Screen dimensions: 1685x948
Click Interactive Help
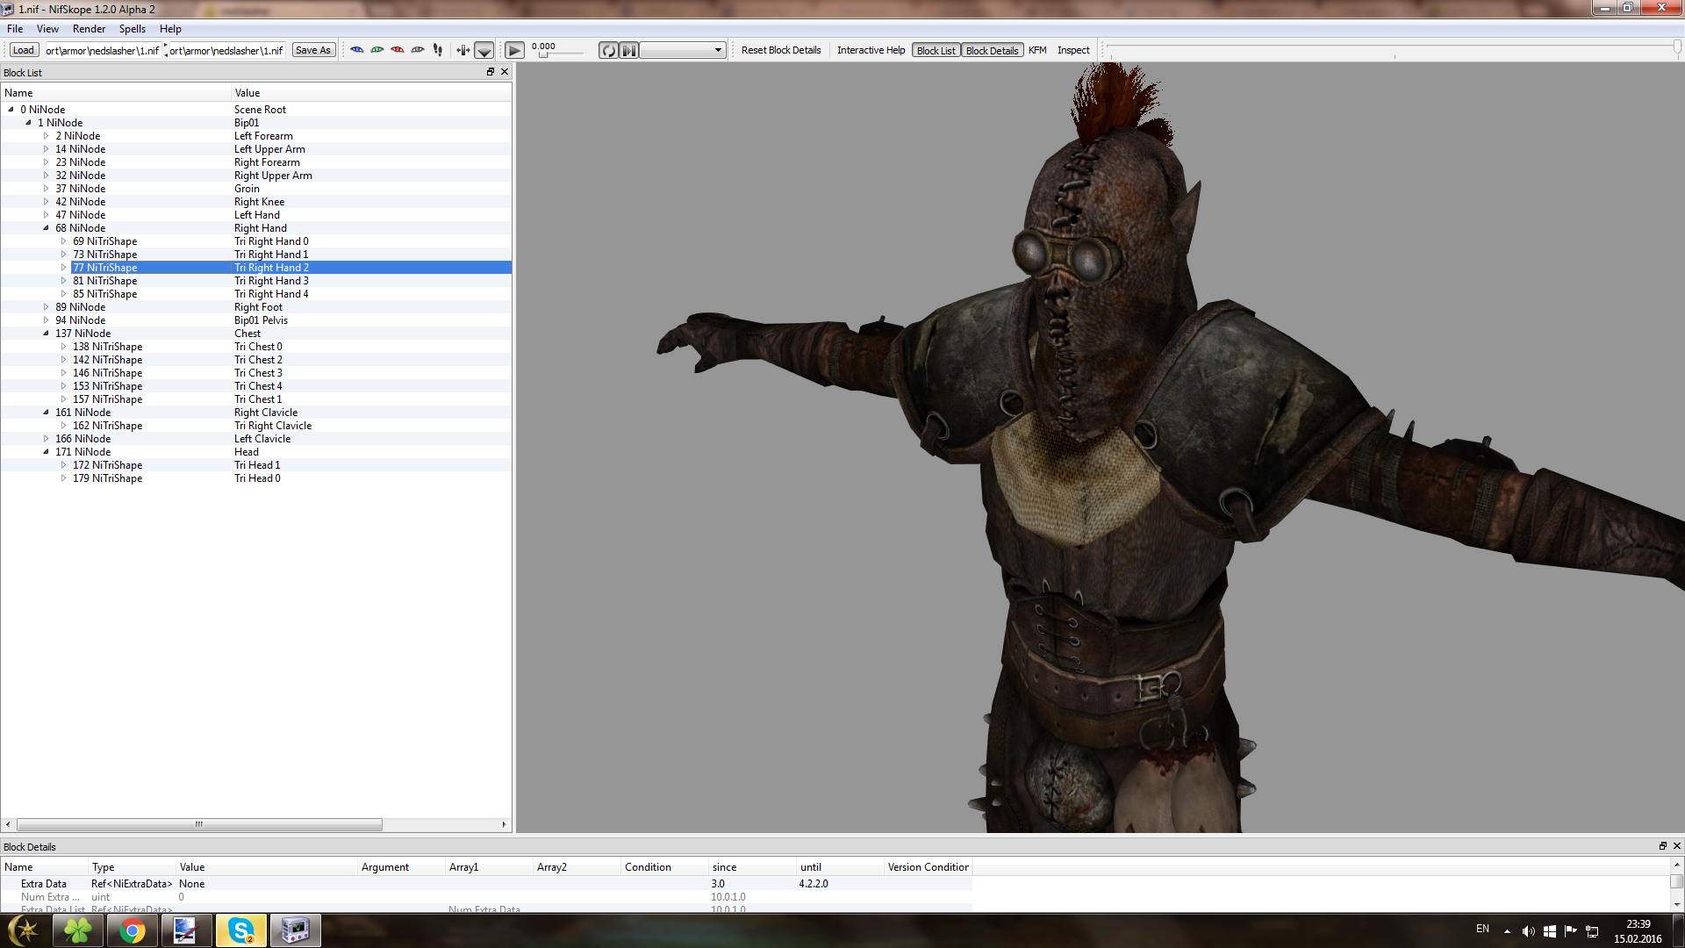point(871,50)
